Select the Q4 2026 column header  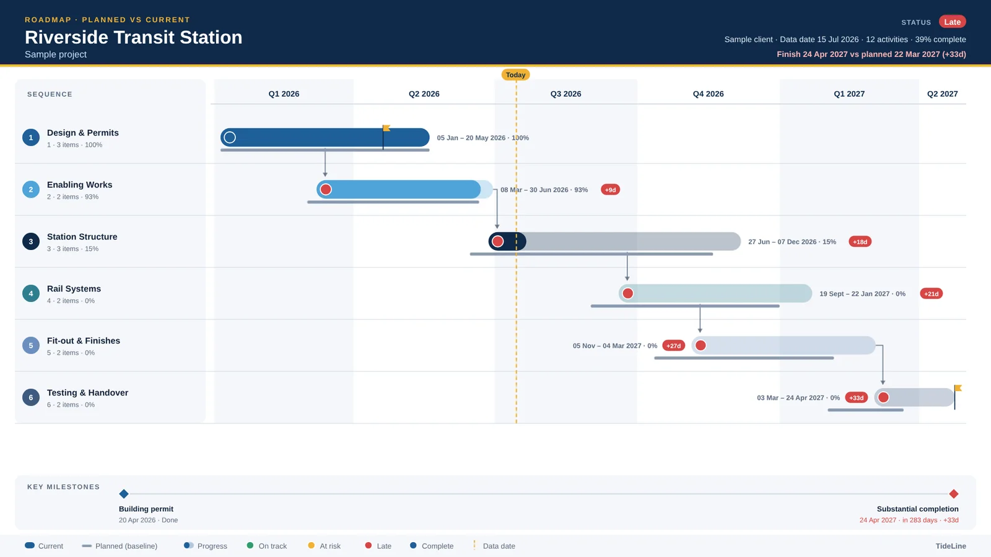[x=709, y=94]
